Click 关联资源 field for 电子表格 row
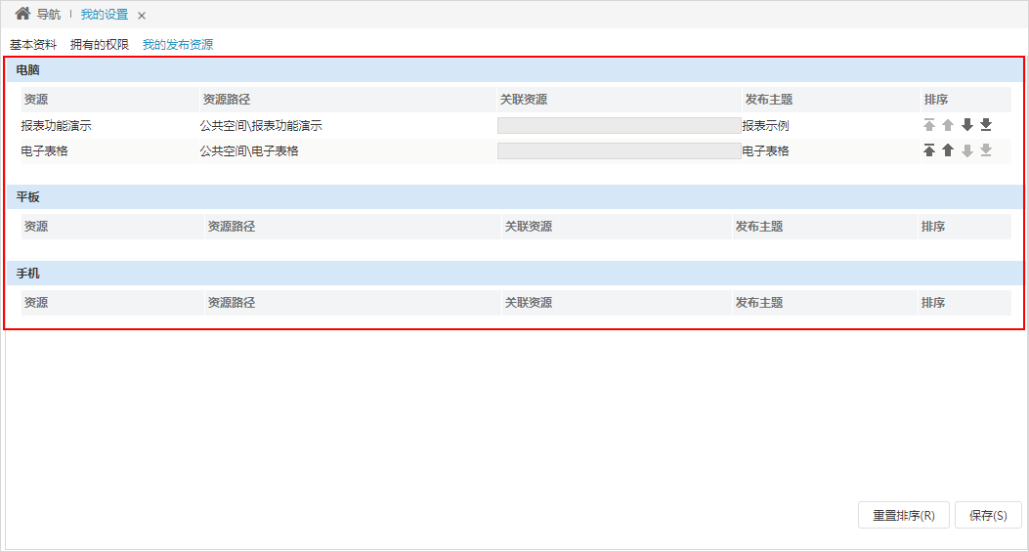This screenshot has height=552, width=1029. (x=620, y=151)
